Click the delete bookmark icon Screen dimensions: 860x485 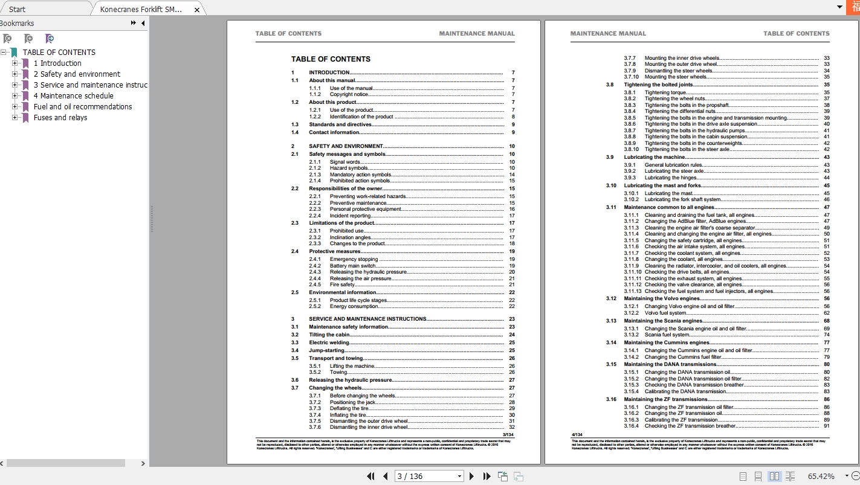coord(7,39)
